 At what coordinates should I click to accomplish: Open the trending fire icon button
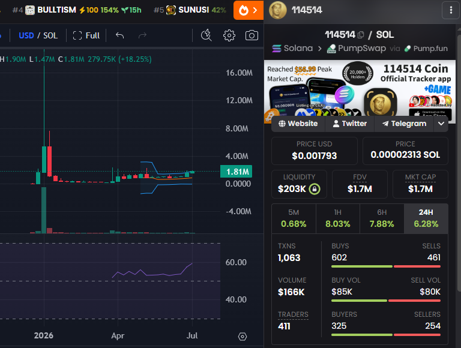[249, 10]
